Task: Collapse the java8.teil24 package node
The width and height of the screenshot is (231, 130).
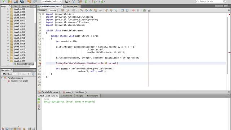Action: coord(8,61)
